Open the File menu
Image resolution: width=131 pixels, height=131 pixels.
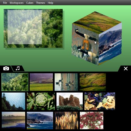(5, 3)
